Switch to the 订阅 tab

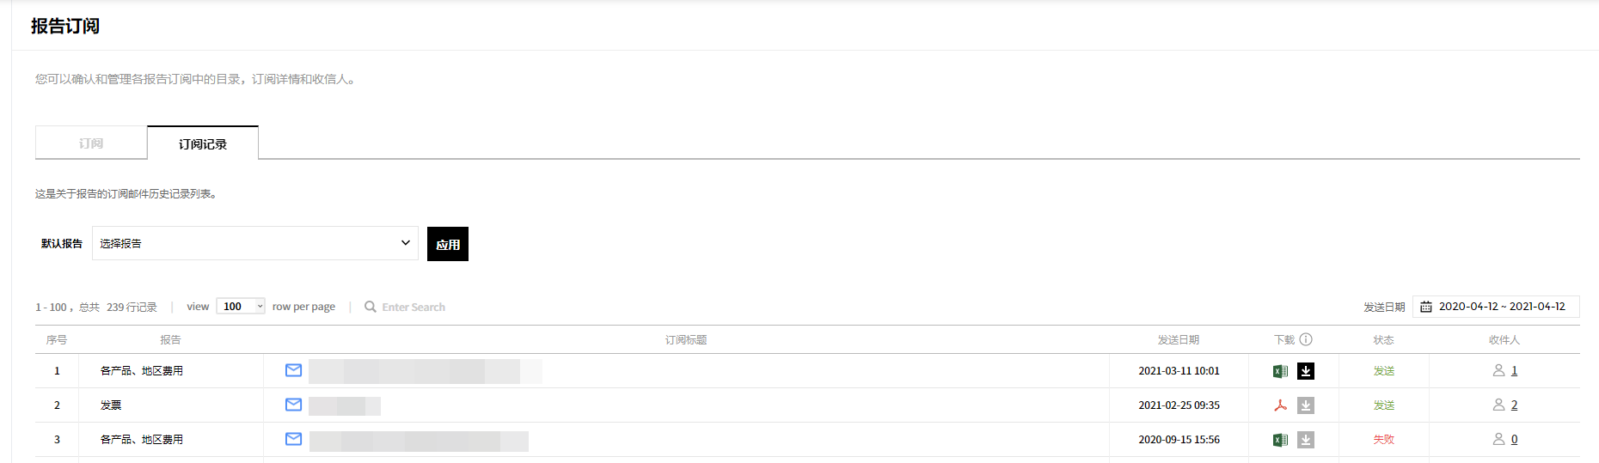pos(91,143)
